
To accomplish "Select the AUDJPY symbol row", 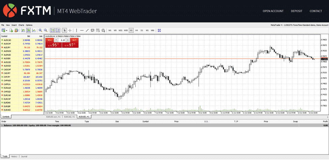I will tap(22, 47).
